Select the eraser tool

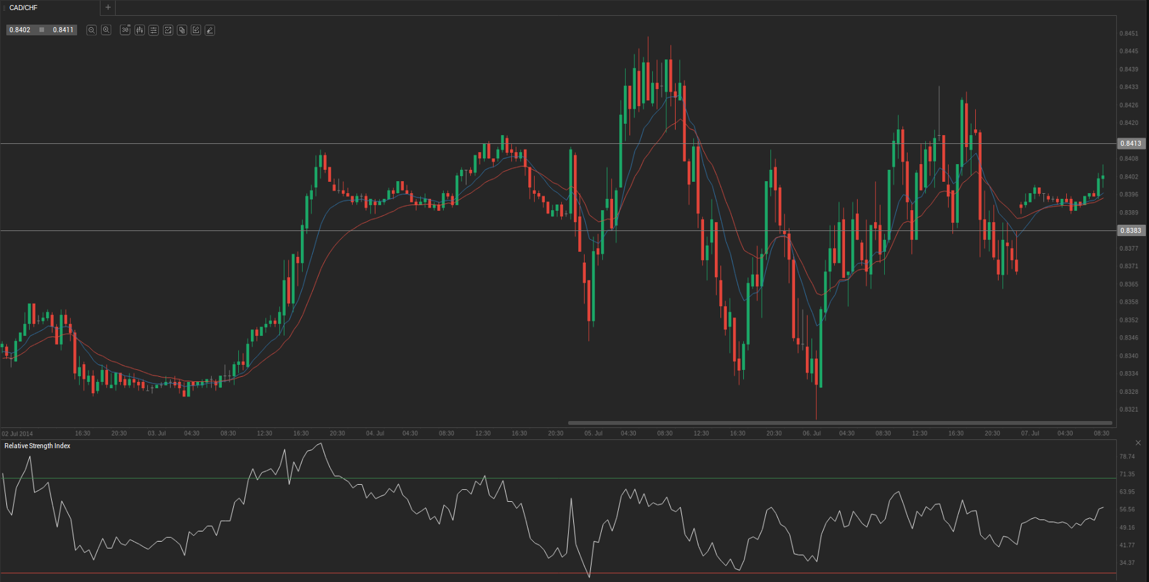tap(210, 30)
